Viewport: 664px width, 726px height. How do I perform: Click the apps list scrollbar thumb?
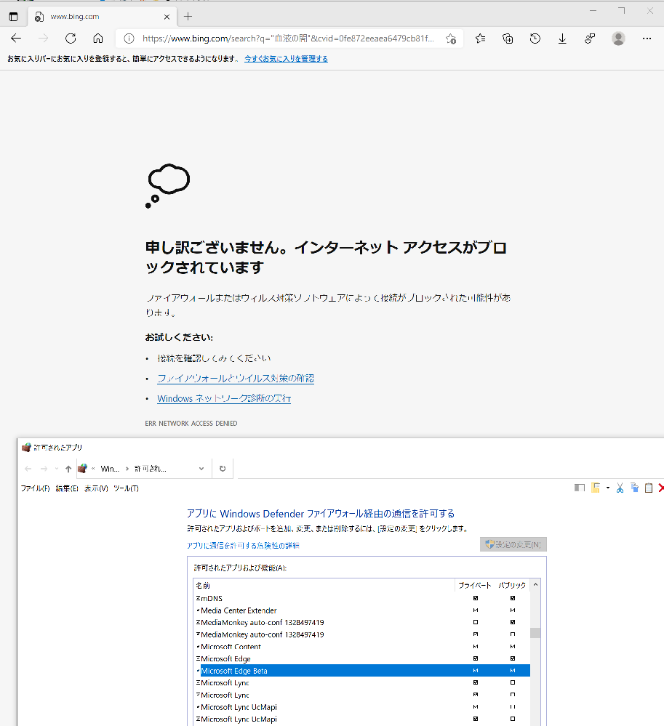(535, 632)
